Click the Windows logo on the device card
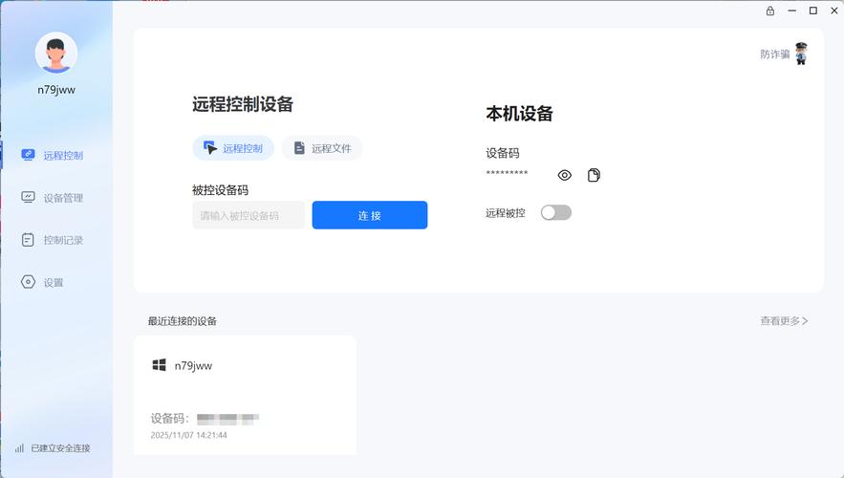 coord(160,365)
